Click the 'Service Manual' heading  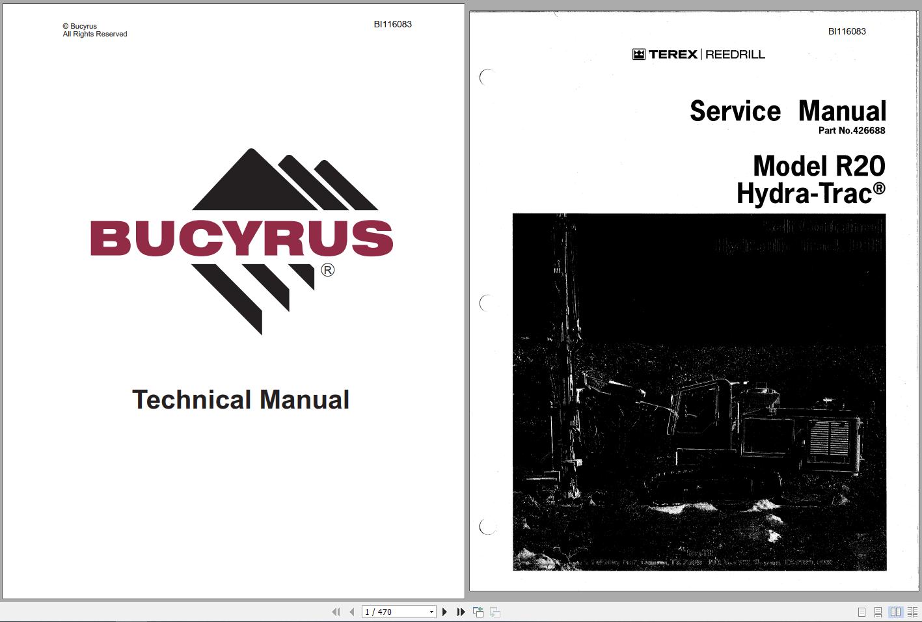pos(788,111)
